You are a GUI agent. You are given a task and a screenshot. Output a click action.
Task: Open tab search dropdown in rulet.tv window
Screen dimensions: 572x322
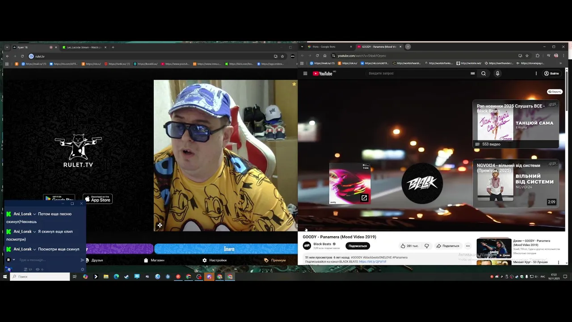click(x=7, y=47)
